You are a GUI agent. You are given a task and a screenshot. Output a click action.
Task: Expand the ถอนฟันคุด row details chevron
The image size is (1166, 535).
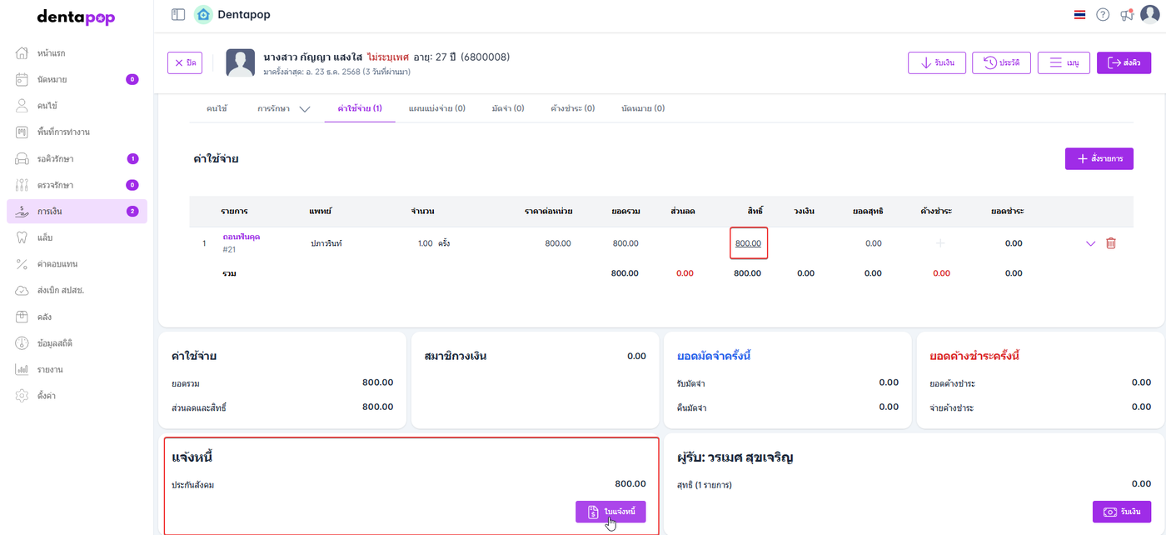1091,243
